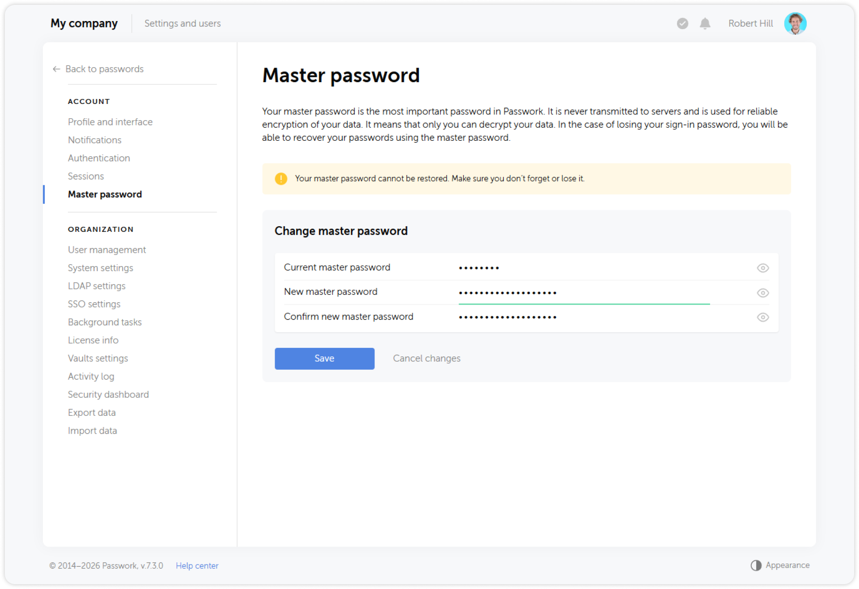Viewport: 859px width, 589px height.
Task: Click the Current master password input field
Action: (566, 267)
